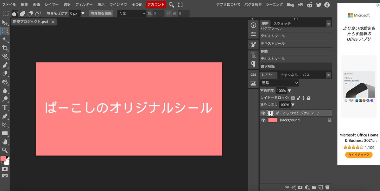Screen dimensions: 380x191
Task: Open the Character panel icon
Action: [253, 55]
